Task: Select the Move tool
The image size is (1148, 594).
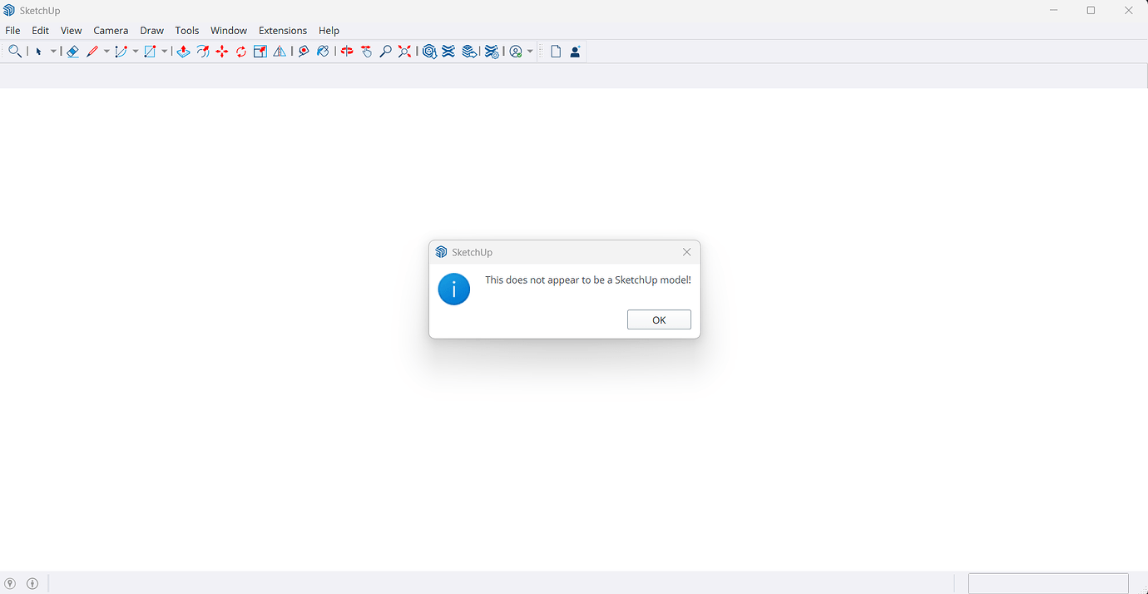Action: click(x=221, y=51)
